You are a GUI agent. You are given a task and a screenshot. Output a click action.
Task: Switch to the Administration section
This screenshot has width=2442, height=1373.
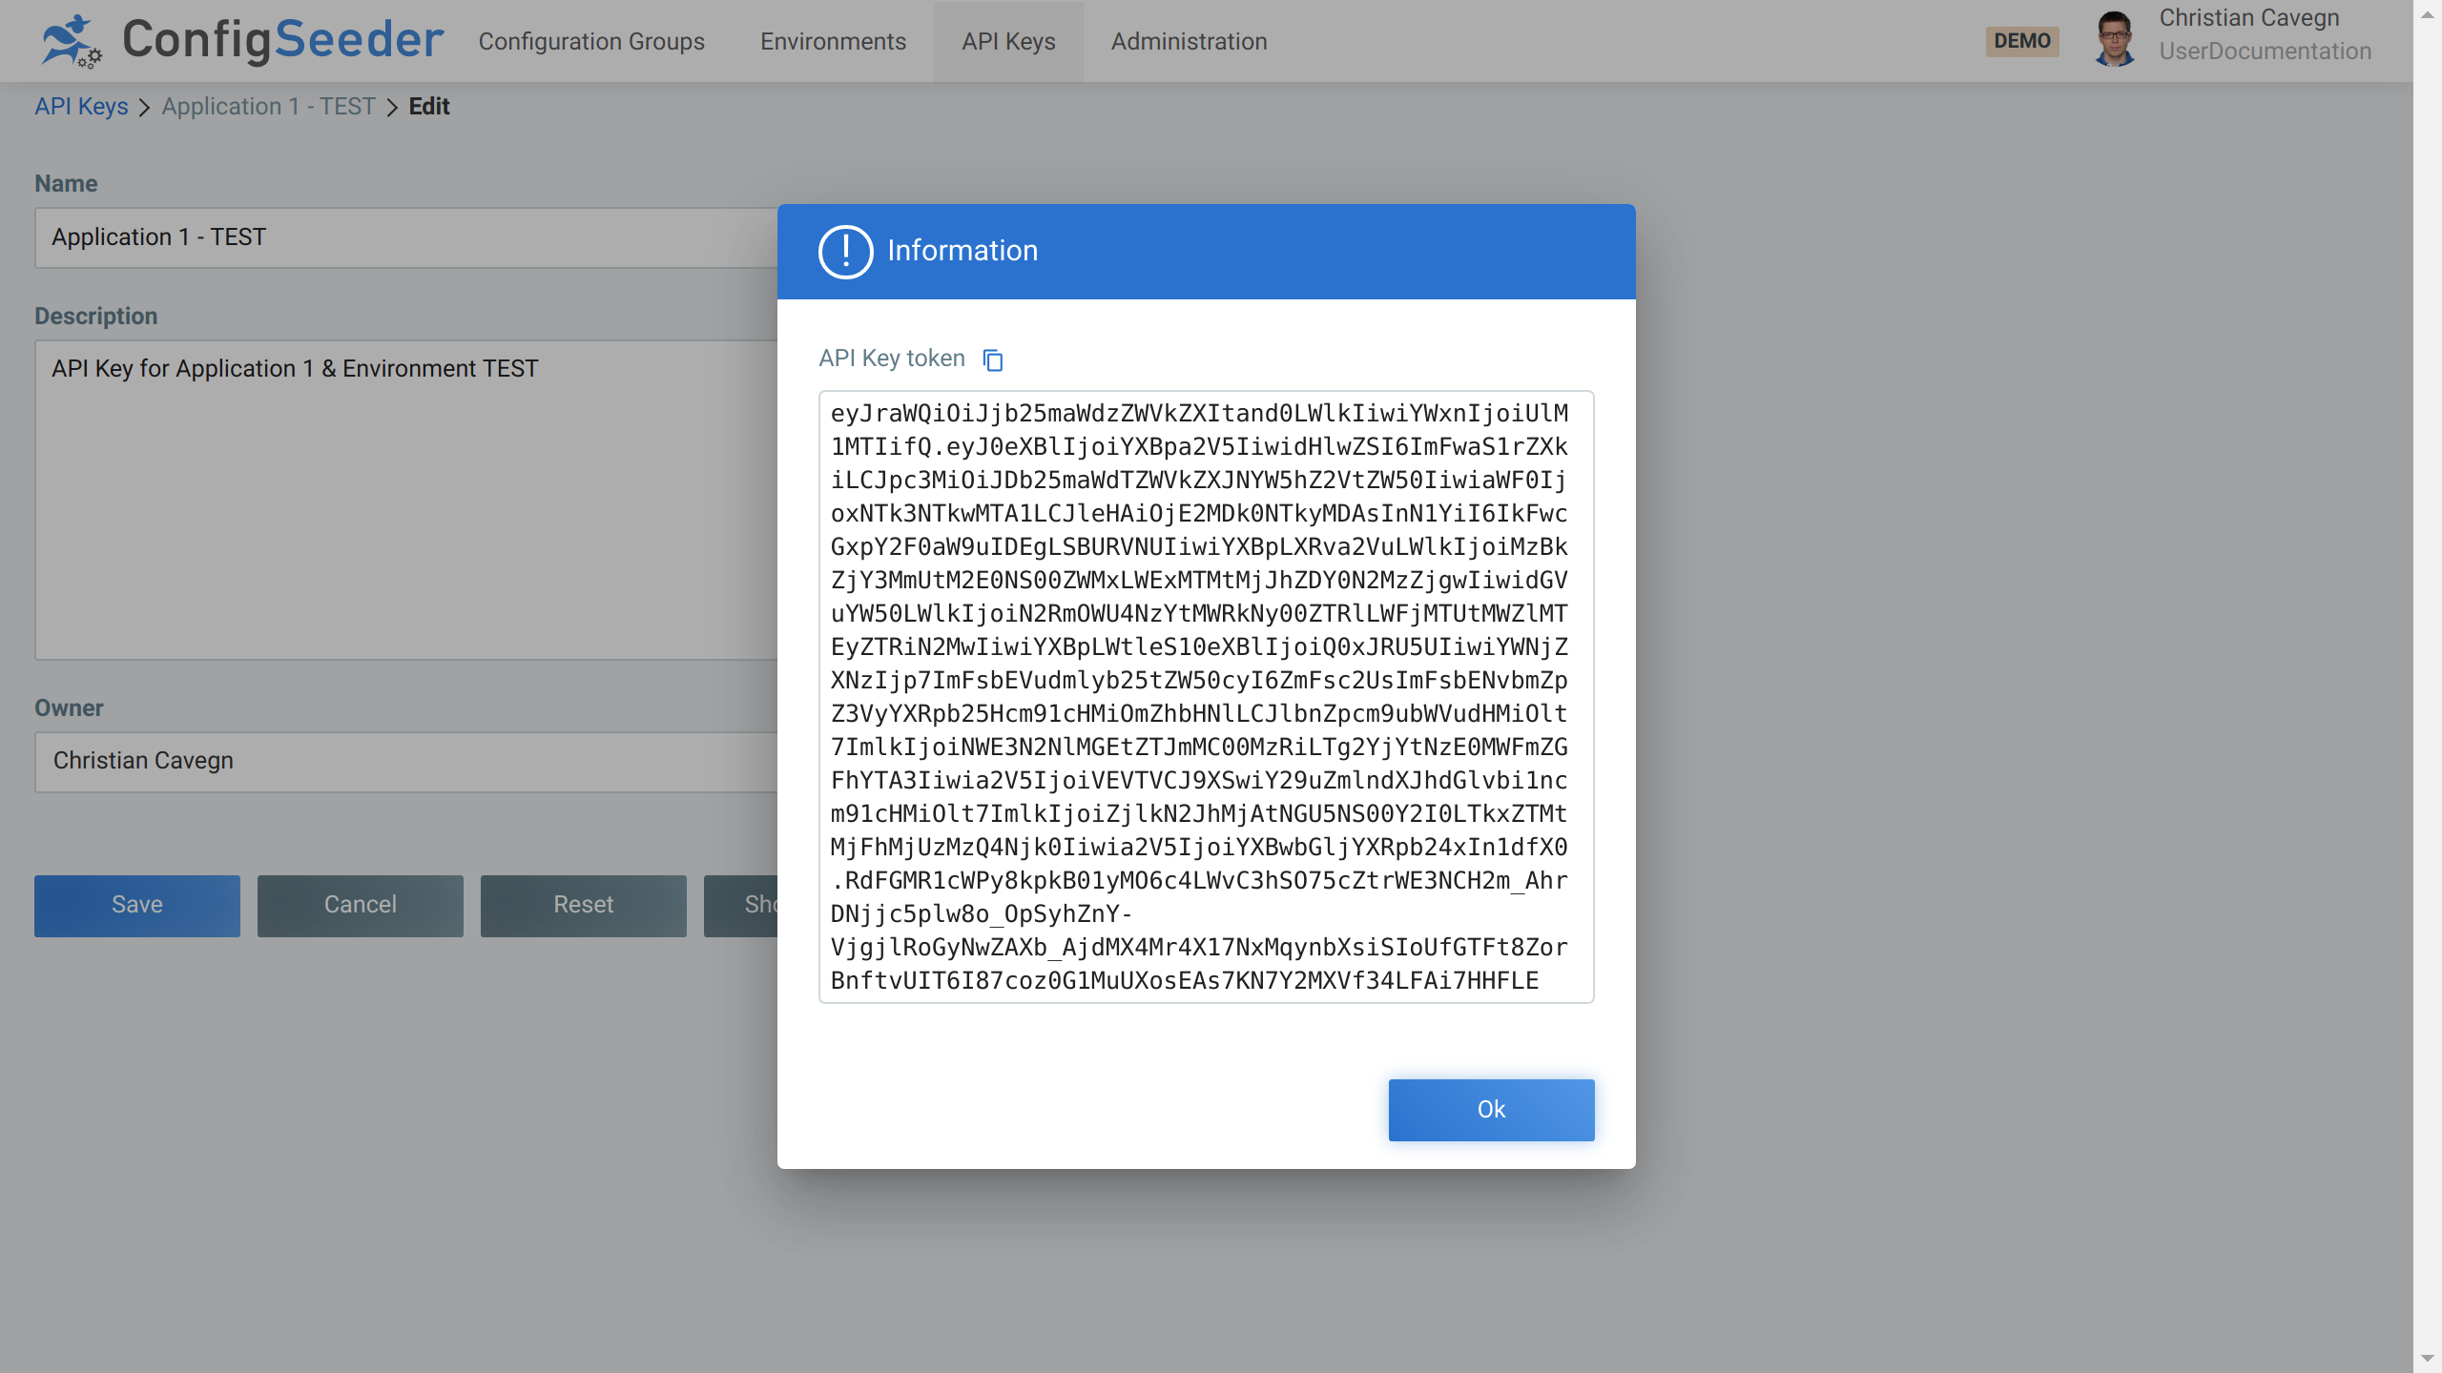pyautogui.click(x=1188, y=41)
